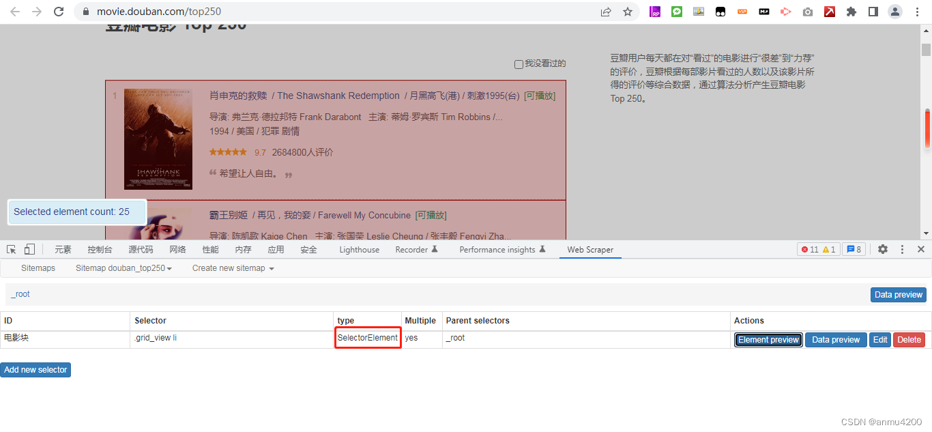Switch to the Recorder tab
Viewport: 932px width, 432px height.
[x=417, y=250]
